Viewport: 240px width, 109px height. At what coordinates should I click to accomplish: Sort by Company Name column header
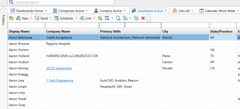(x=72, y=31)
